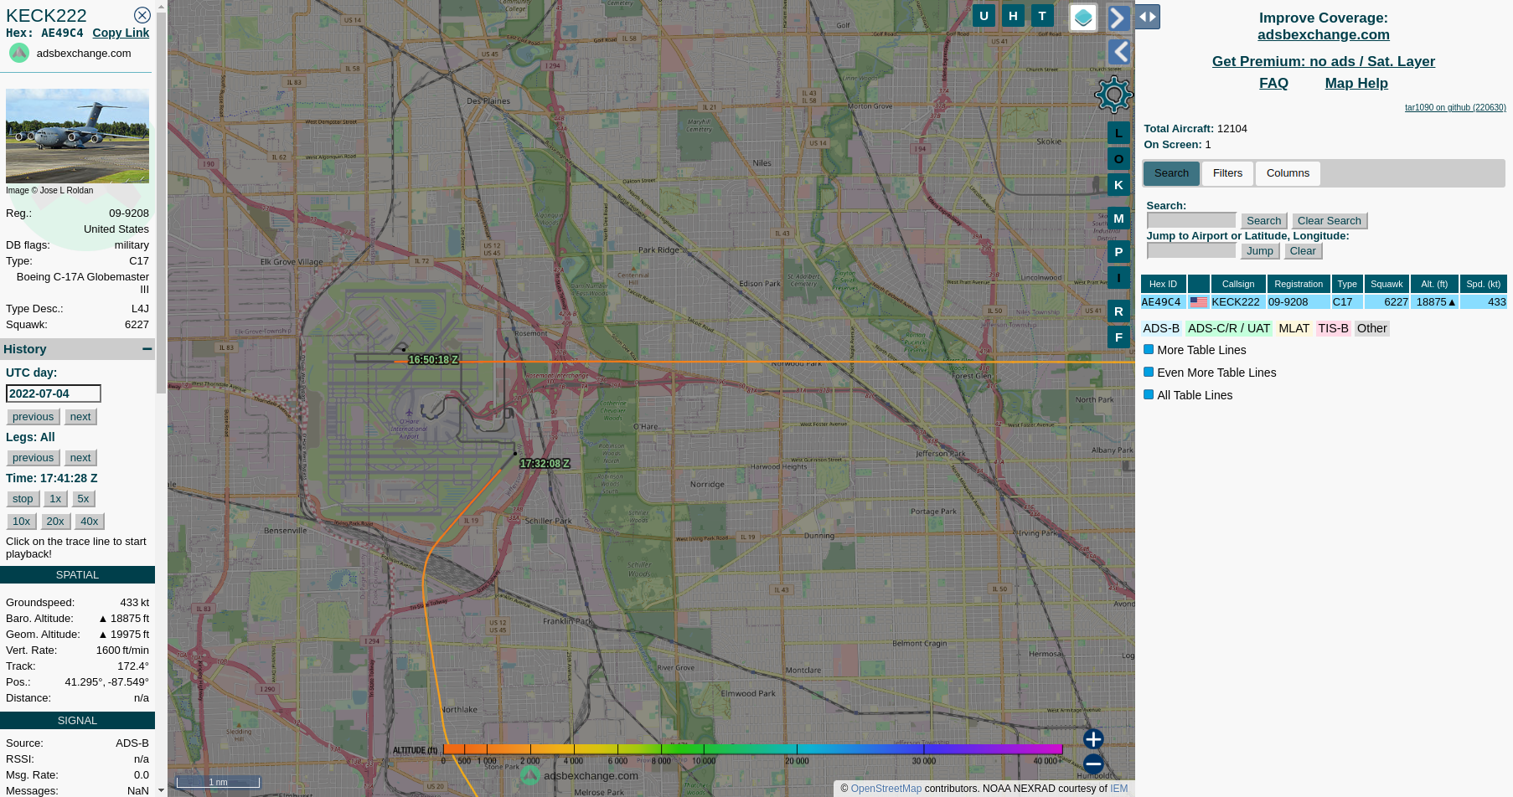This screenshot has height=797, width=1513.
Task: Click the Jump button
Action: pyautogui.click(x=1260, y=251)
